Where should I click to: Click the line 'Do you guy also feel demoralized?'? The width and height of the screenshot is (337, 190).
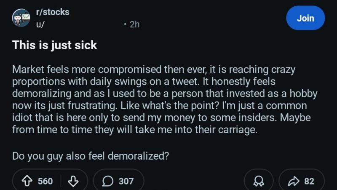point(91,156)
